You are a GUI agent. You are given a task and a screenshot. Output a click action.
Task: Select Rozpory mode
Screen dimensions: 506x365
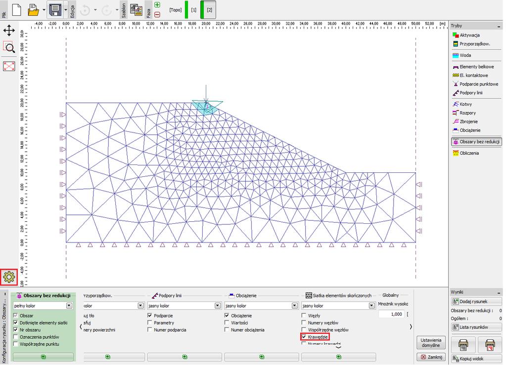464,113
